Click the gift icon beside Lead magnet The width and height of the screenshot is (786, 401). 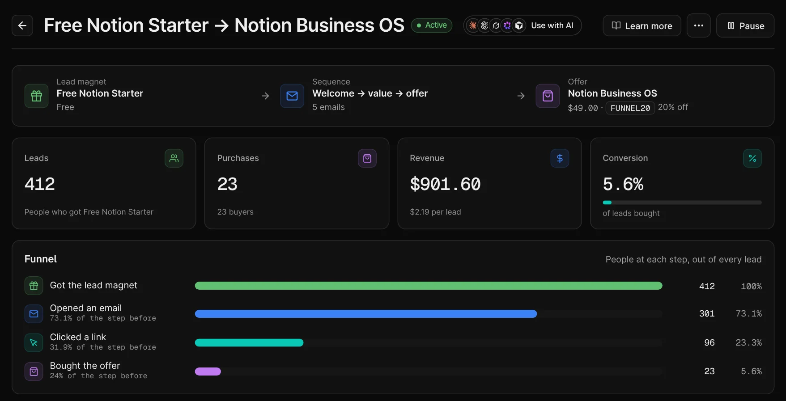[36, 96]
